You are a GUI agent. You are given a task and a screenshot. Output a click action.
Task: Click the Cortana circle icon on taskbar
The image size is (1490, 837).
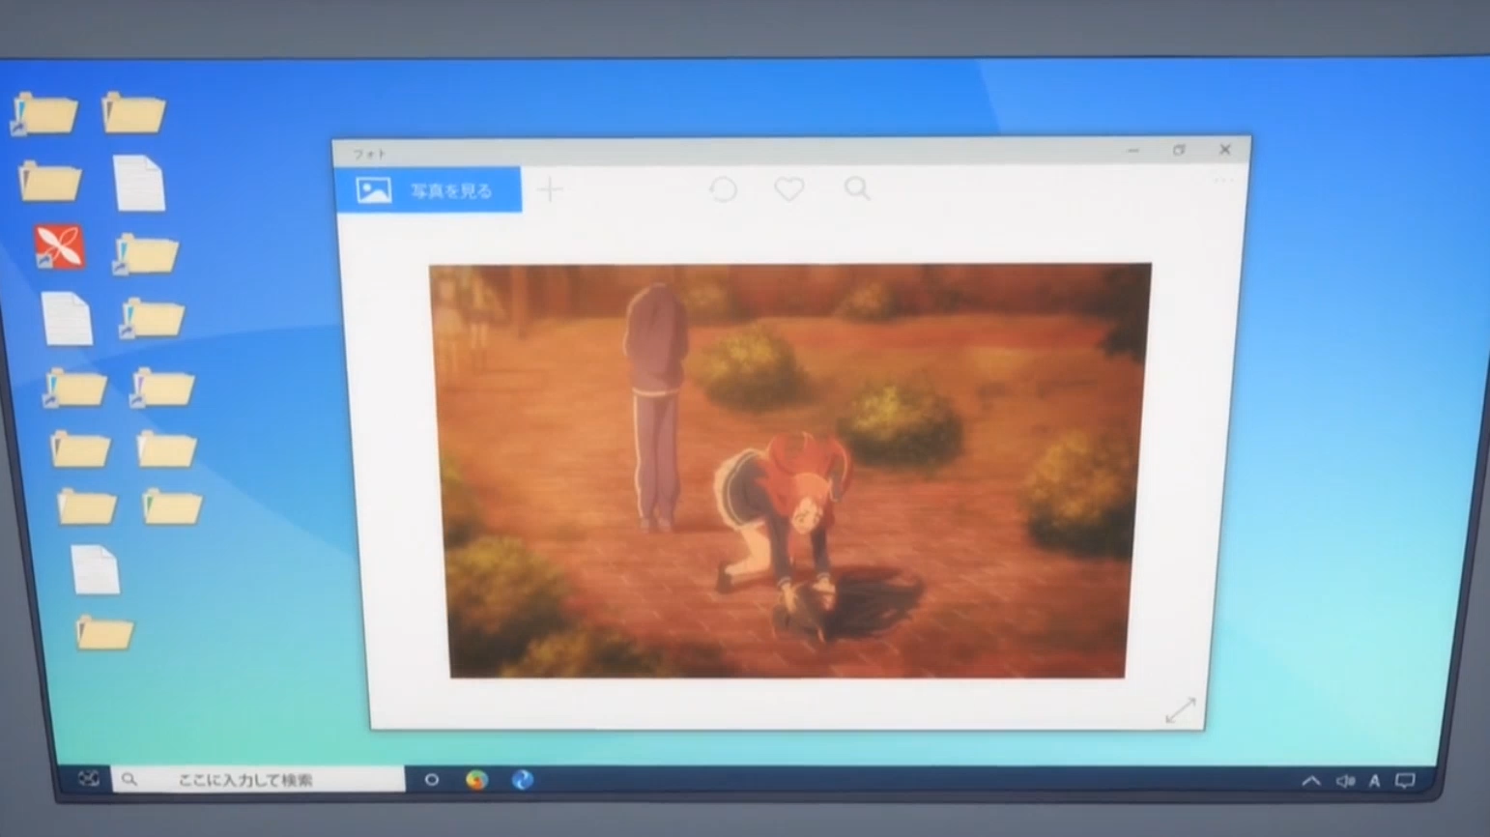pos(432,779)
